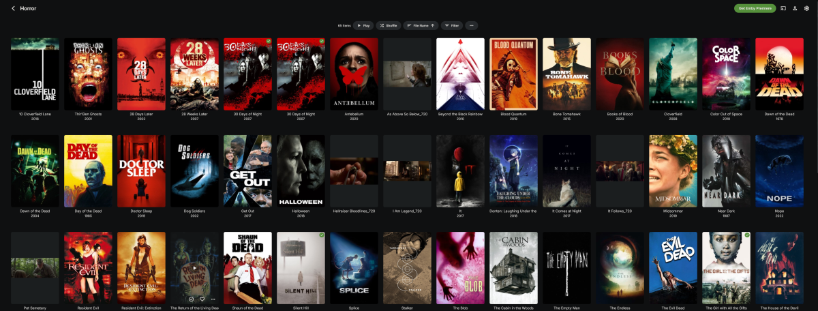Shuffle the Horror library
The height and width of the screenshot is (311, 818).
click(x=388, y=25)
